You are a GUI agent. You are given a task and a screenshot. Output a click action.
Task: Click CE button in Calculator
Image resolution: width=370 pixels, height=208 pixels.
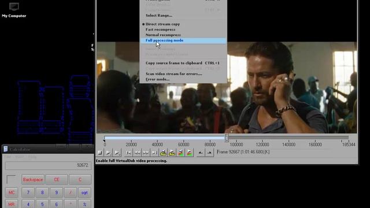point(57,180)
